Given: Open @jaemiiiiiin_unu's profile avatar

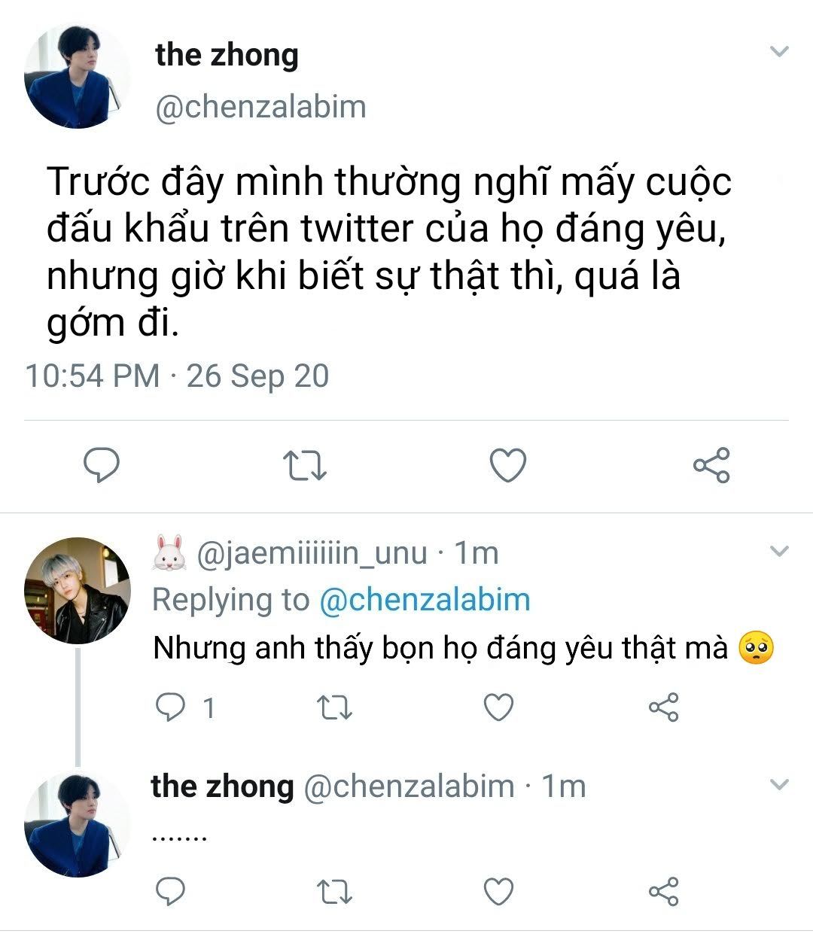Looking at the screenshot, I should point(77,590).
